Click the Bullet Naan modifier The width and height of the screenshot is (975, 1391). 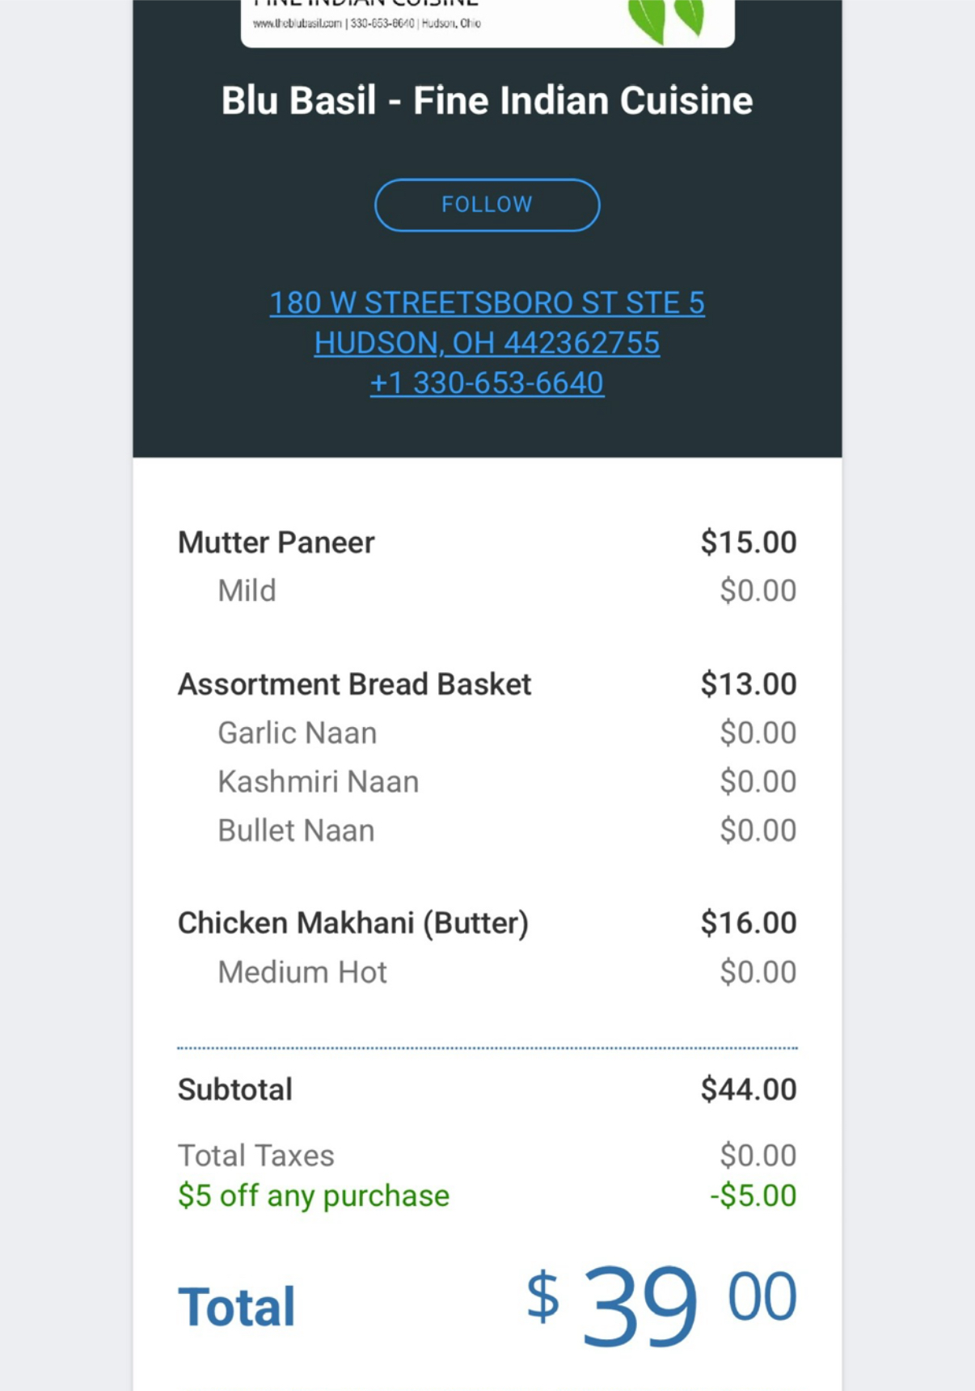pyautogui.click(x=296, y=831)
